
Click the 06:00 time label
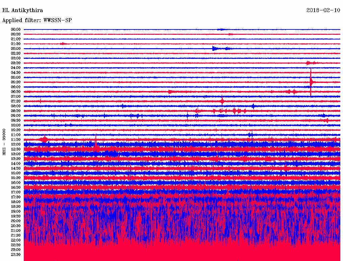coord(16,87)
